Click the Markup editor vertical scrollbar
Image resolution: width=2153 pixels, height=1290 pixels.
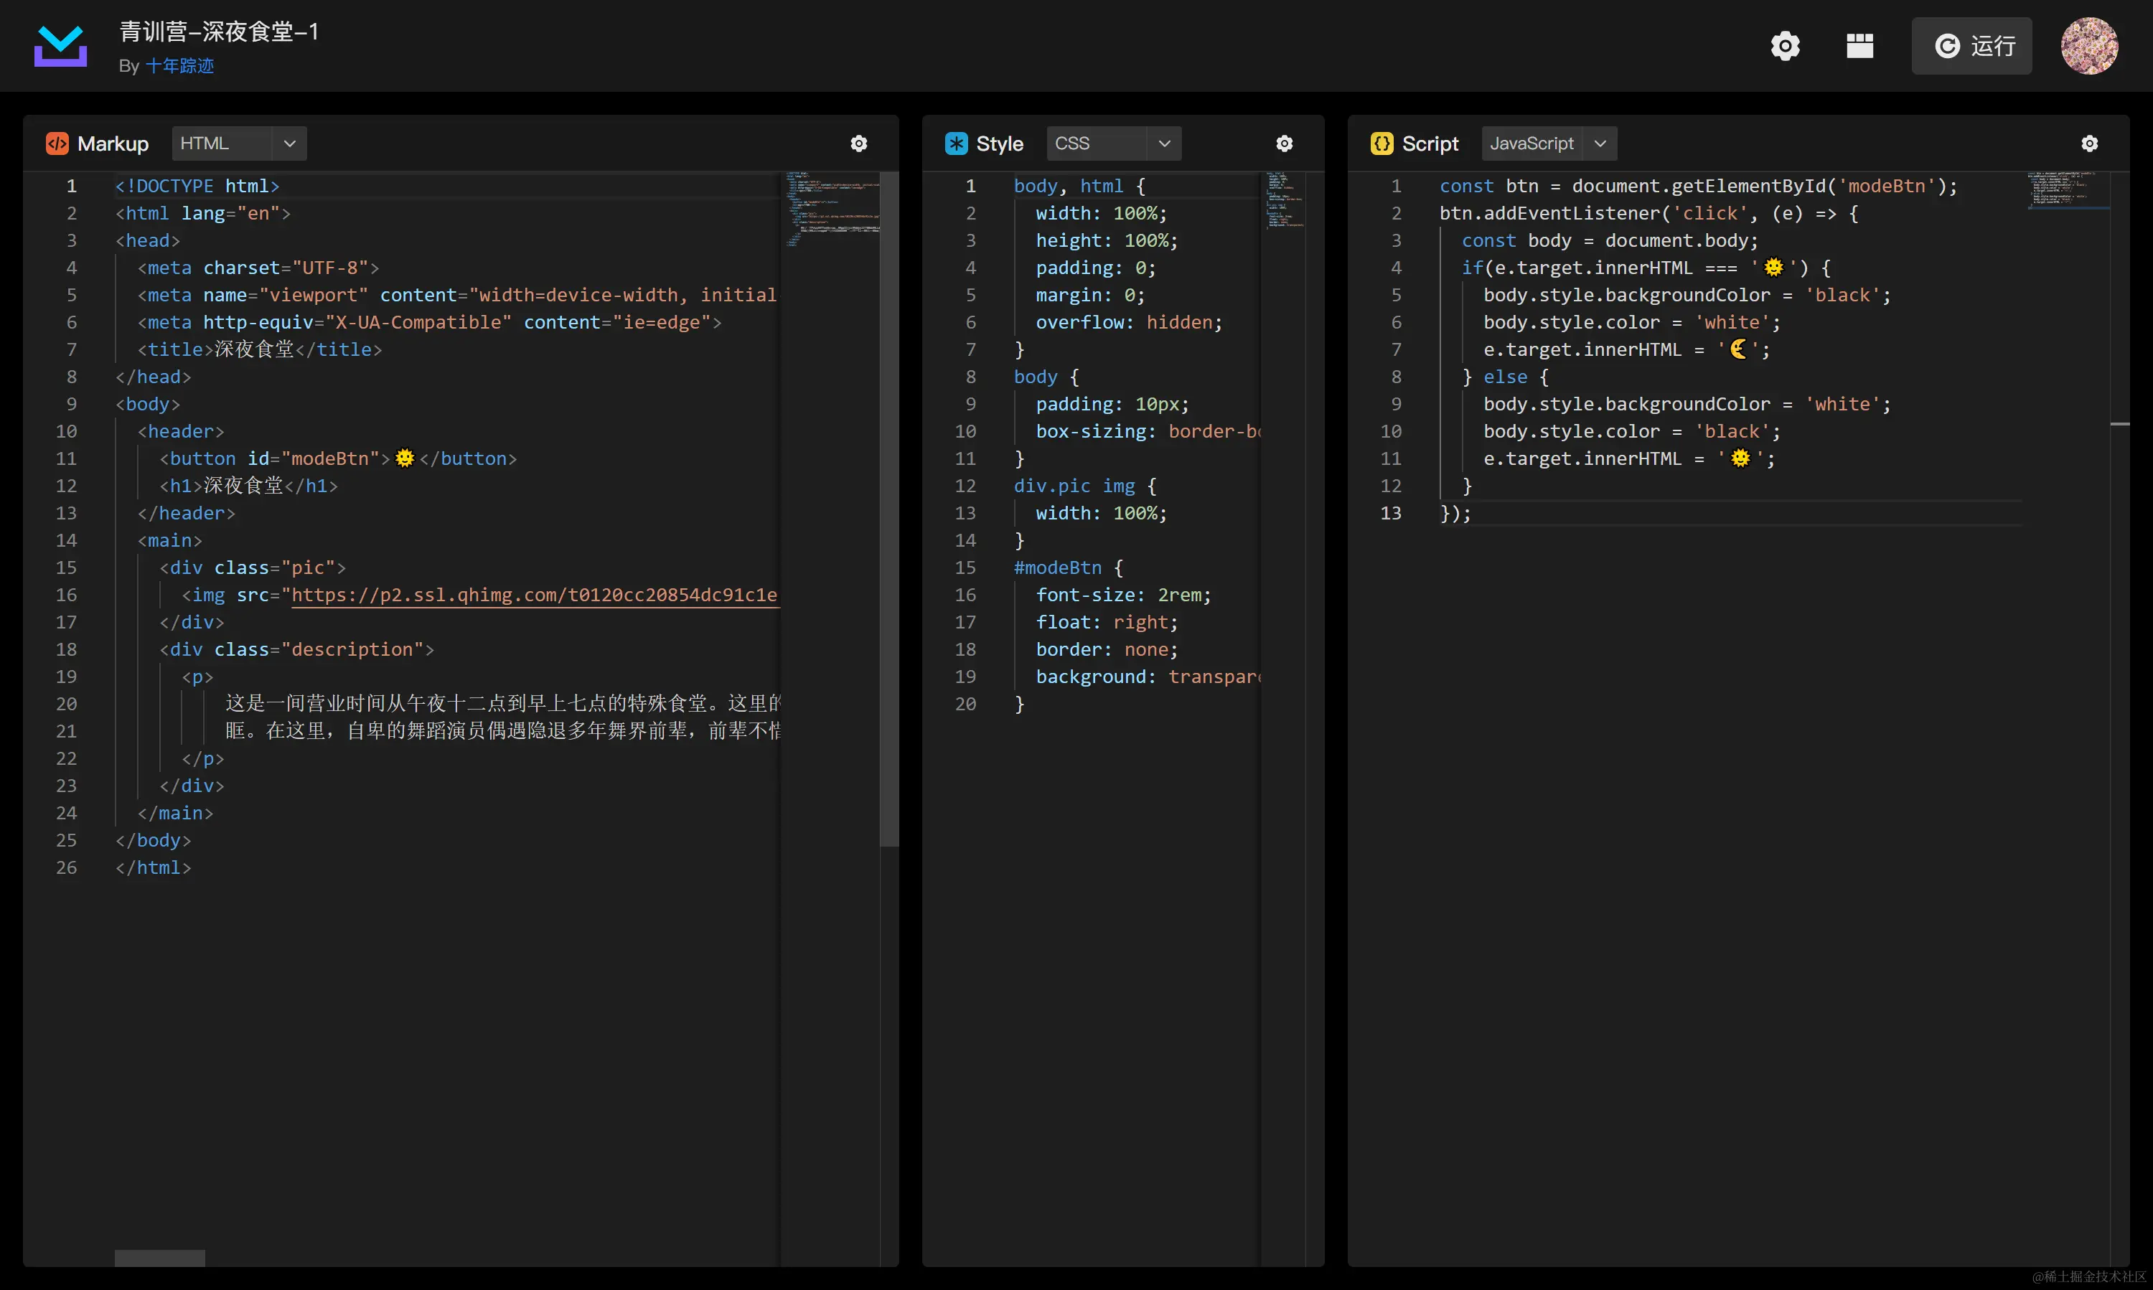888,509
